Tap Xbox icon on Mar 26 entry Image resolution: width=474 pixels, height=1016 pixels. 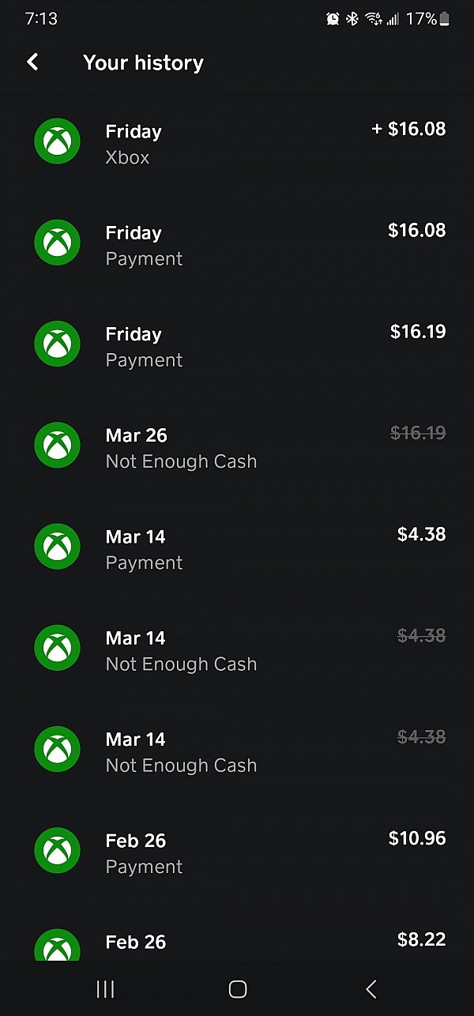(x=57, y=445)
